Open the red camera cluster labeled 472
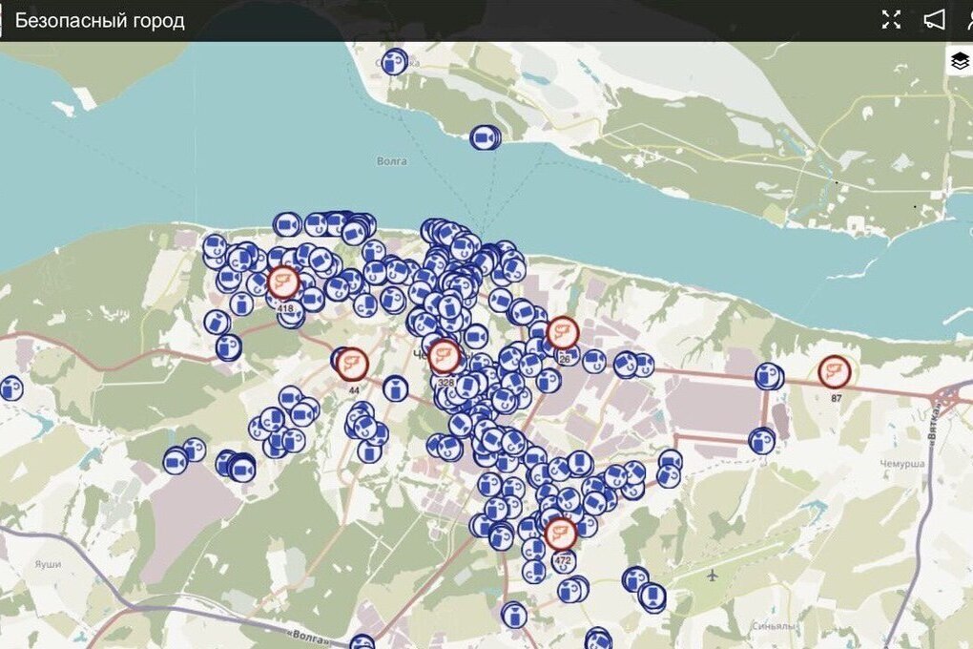The height and width of the screenshot is (649, 973). tap(561, 533)
